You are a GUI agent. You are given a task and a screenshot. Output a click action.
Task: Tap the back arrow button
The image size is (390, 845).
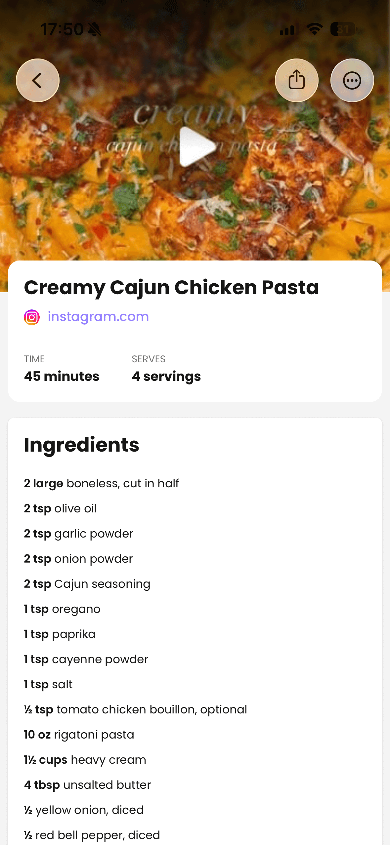point(38,80)
